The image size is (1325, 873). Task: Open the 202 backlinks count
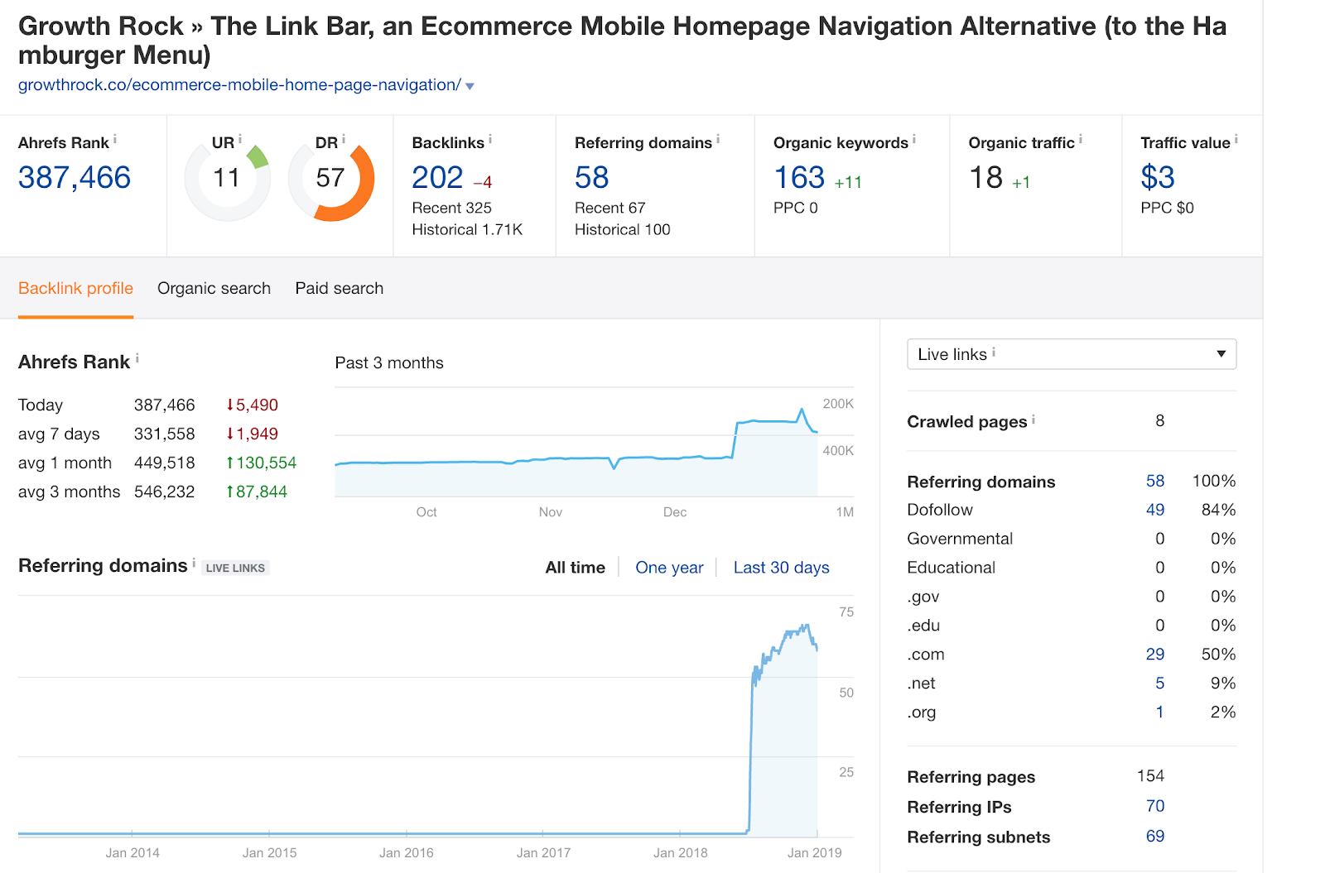click(x=437, y=178)
